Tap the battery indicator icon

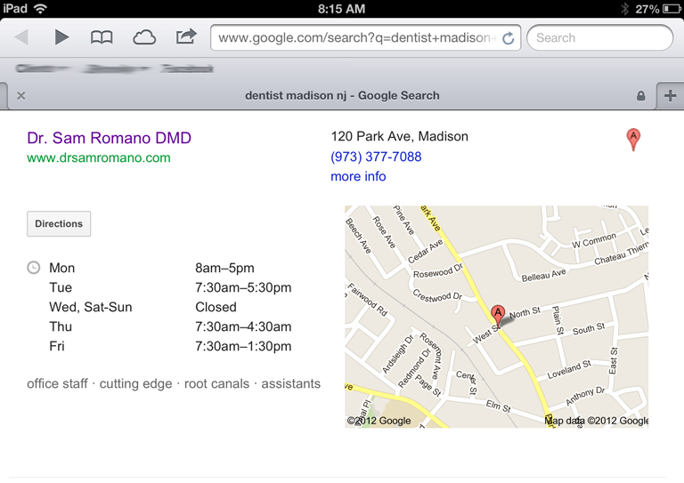[672, 9]
